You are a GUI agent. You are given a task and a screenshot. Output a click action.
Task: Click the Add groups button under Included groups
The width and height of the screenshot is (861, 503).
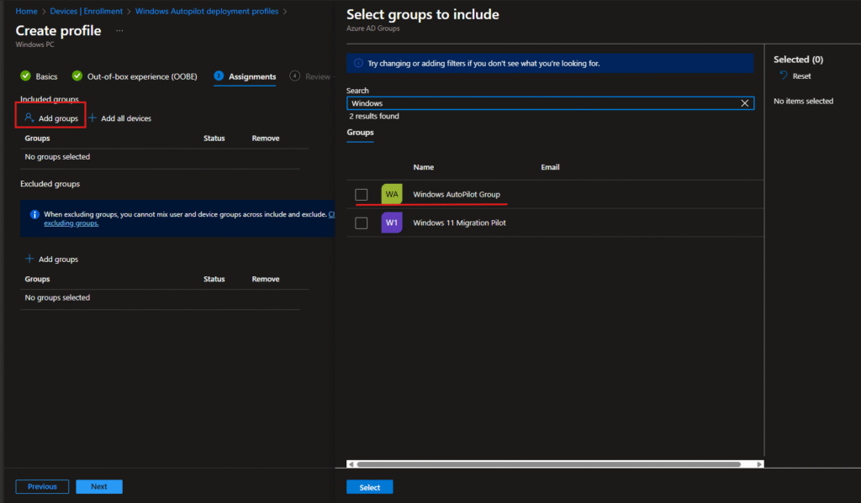50,118
